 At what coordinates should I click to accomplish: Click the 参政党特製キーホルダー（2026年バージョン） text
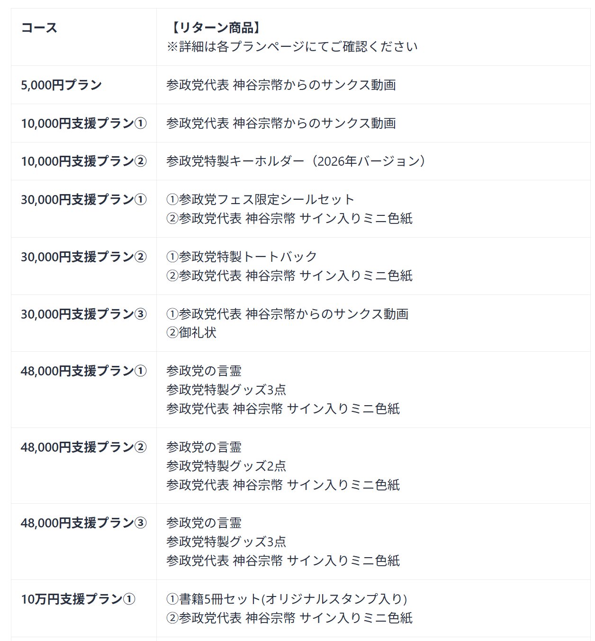tap(296, 161)
